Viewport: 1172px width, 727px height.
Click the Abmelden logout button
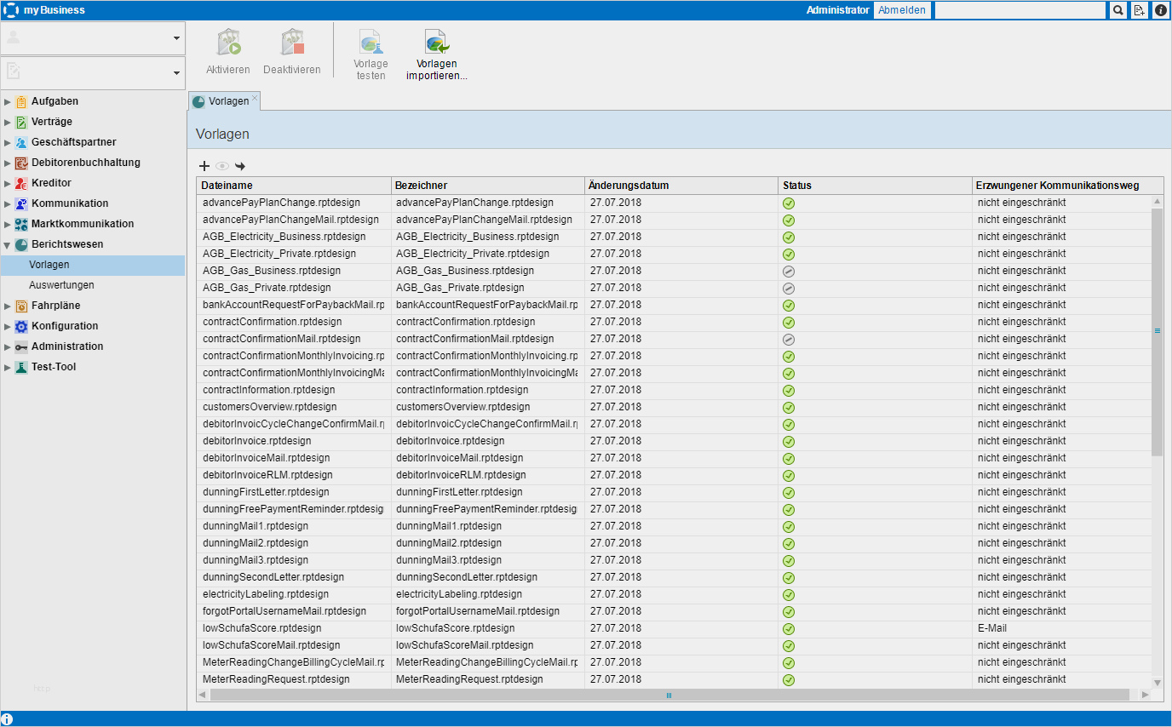click(x=902, y=10)
